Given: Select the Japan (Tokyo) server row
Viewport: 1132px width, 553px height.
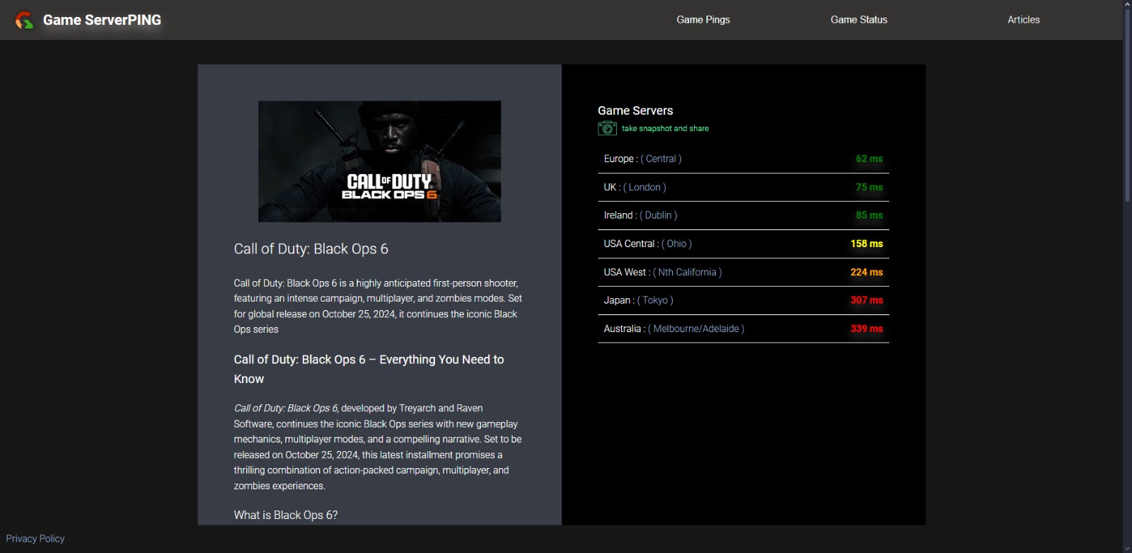Looking at the screenshot, I should click(x=744, y=300).
